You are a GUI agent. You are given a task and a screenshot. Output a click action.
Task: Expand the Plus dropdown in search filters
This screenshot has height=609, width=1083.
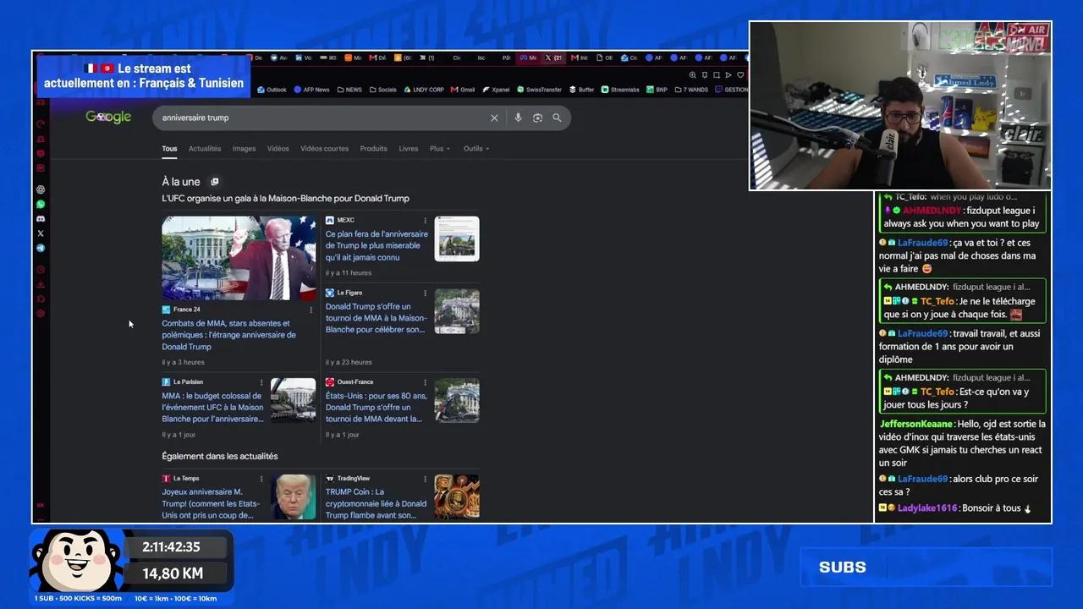440,149
